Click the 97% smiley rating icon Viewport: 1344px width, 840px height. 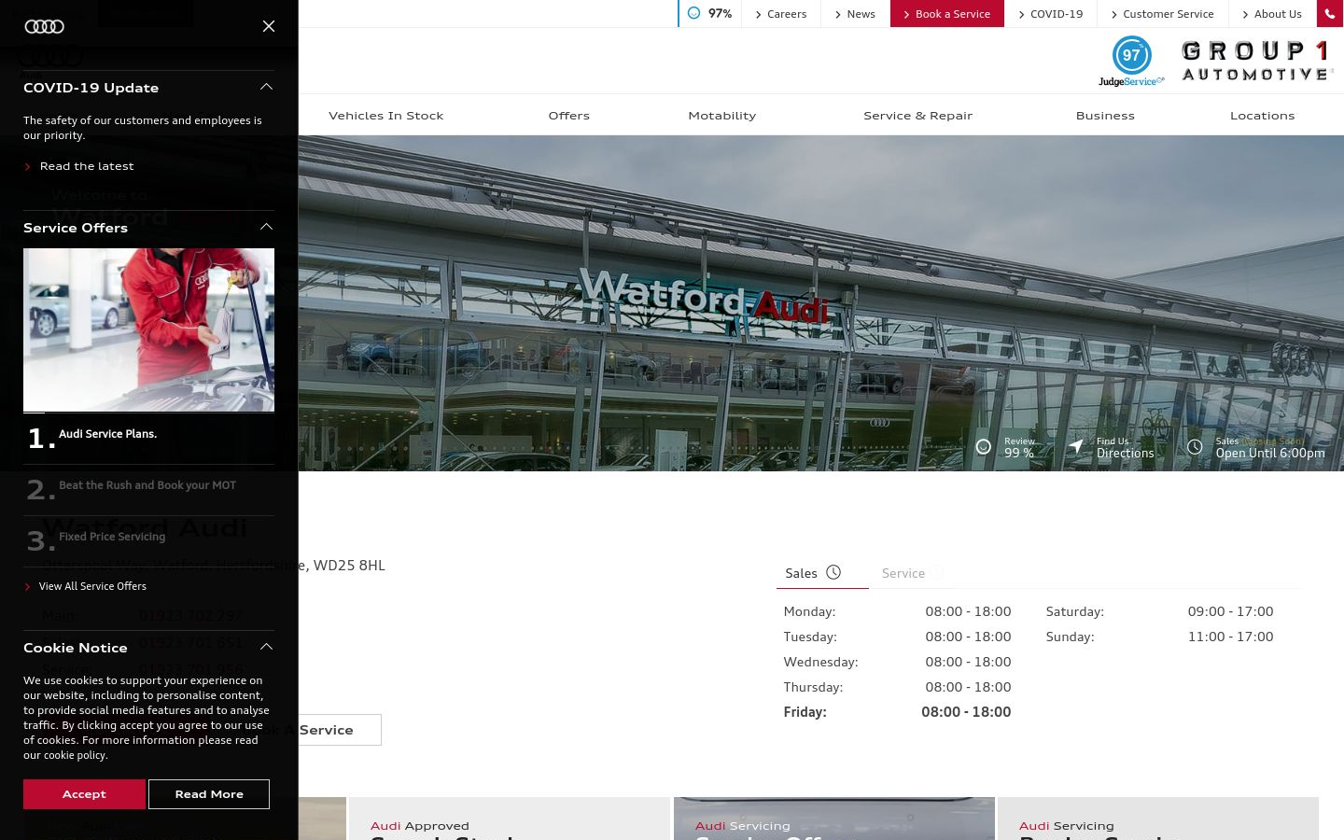(x=693, y=13)
